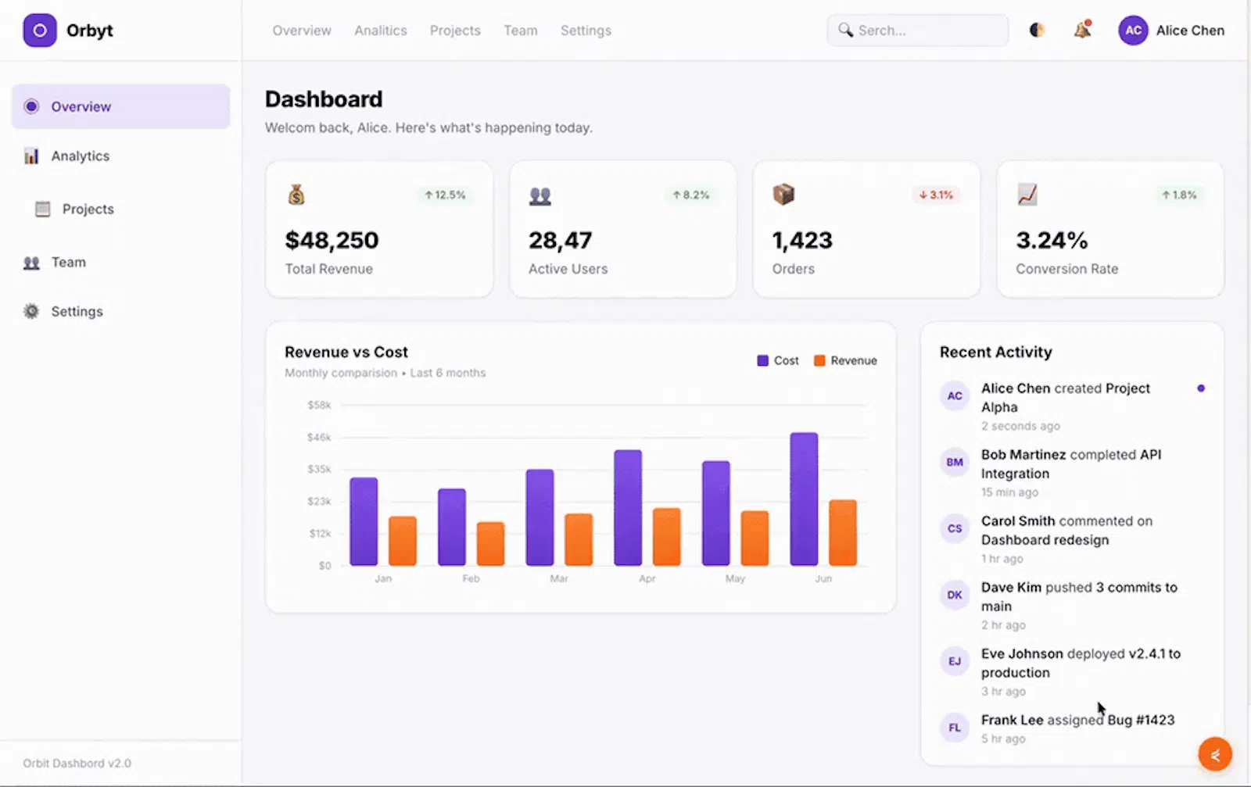Click the Settings gear sidebar icon
The width and height of the screenshot is (1251, 787).
pyautogui.click(x=31, y=311)
